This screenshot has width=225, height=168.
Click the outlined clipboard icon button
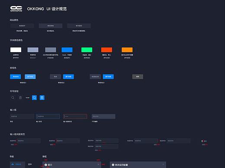[20, 98]
